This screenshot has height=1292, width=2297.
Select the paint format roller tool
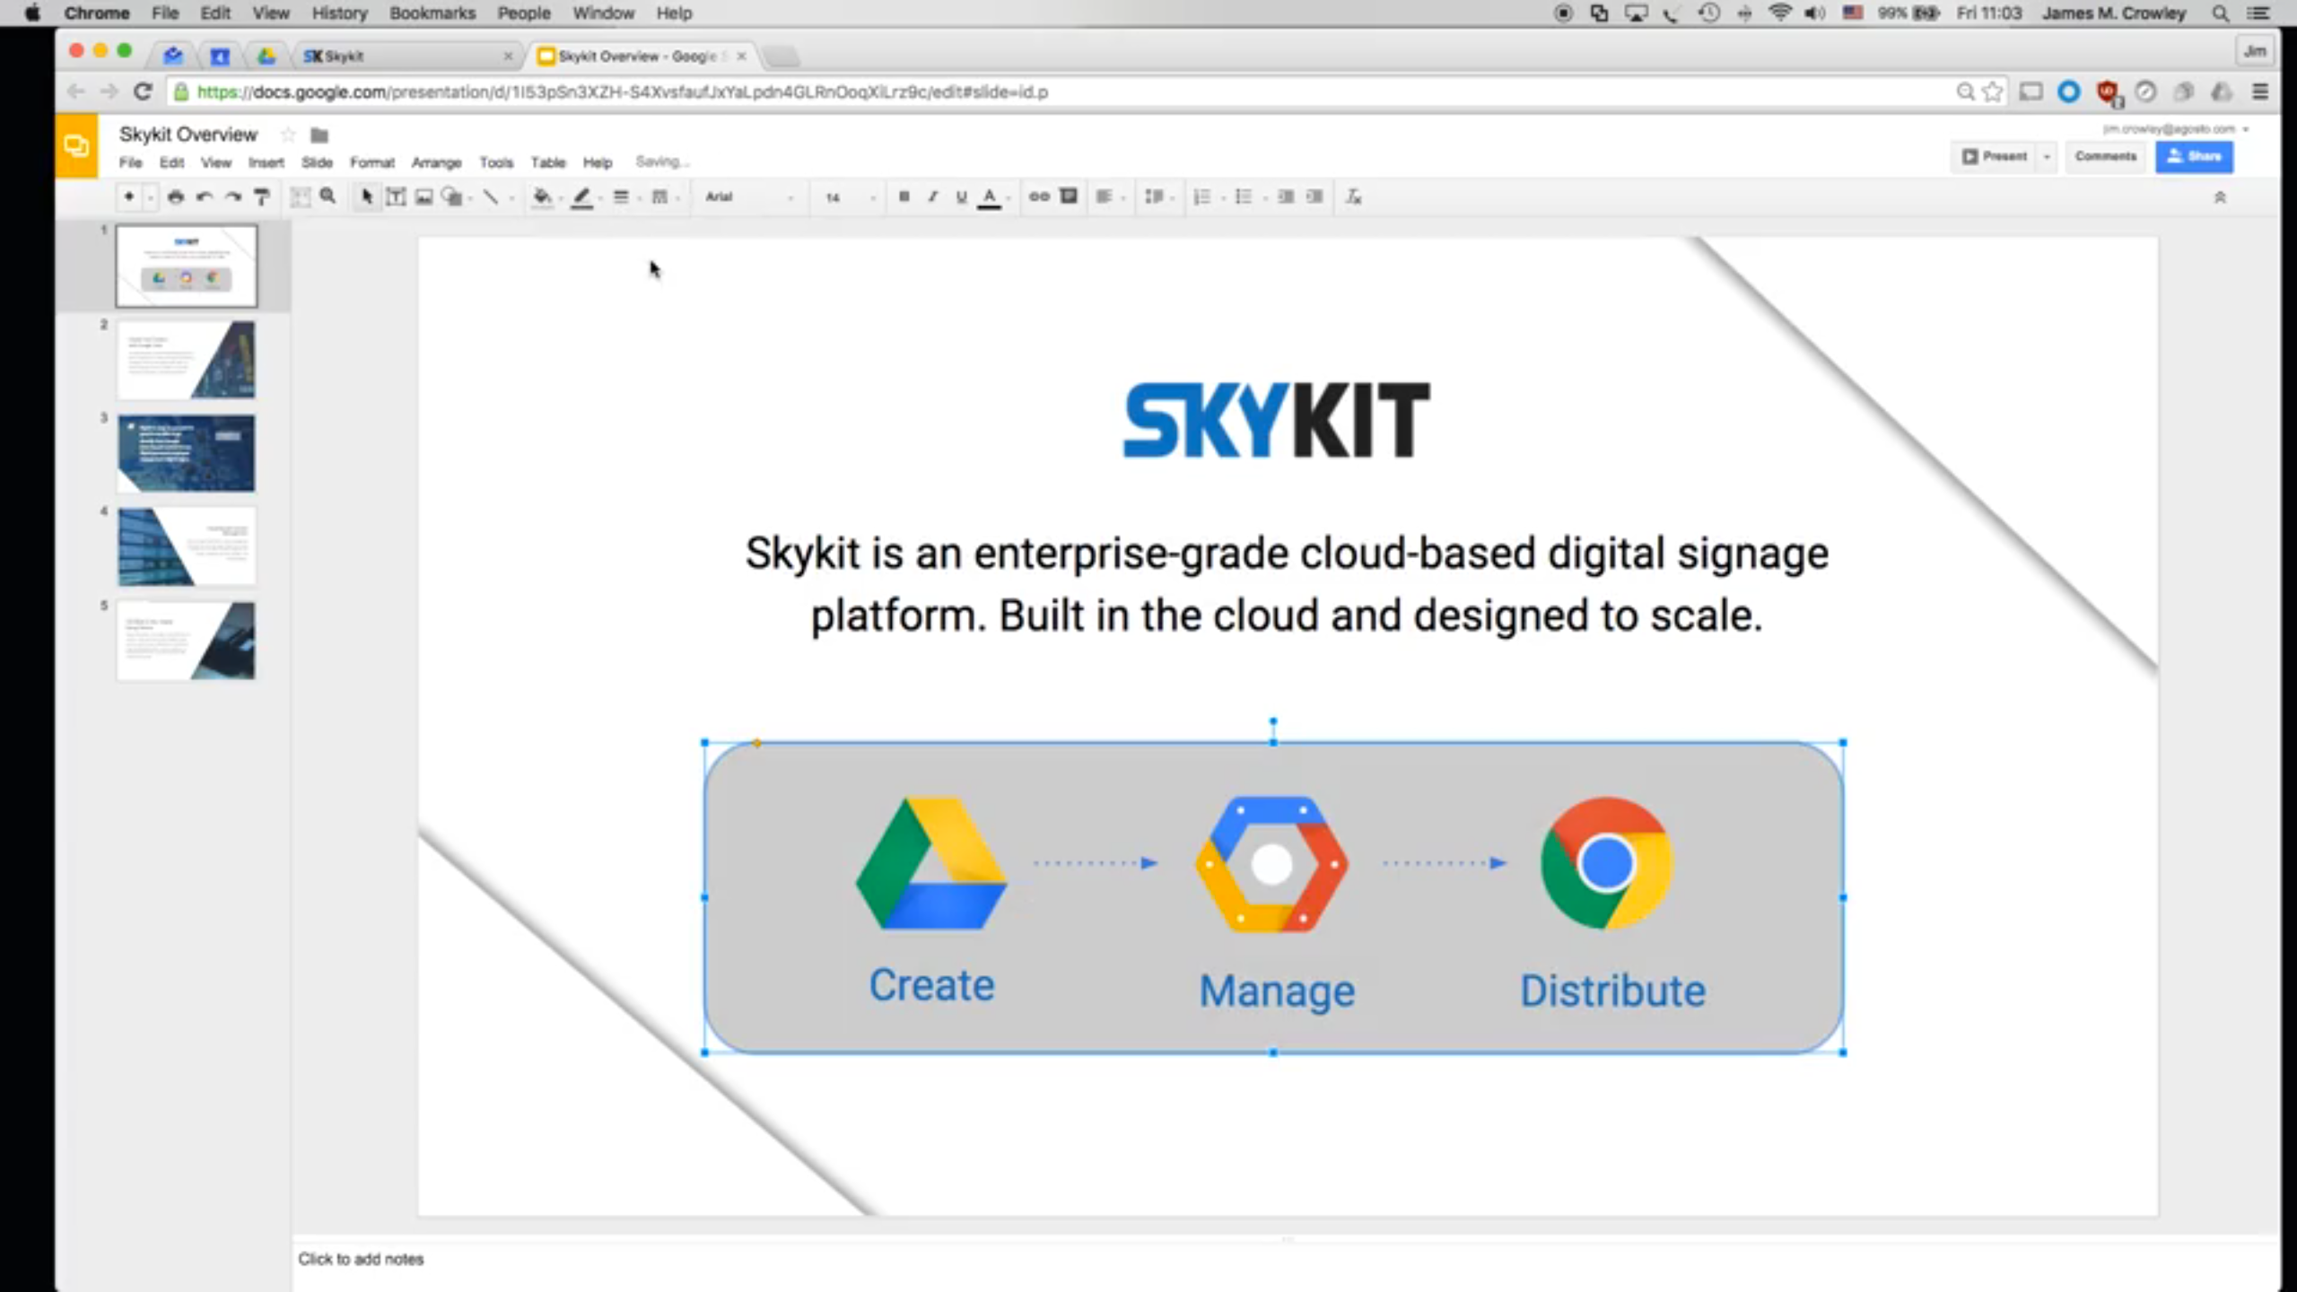261,196
